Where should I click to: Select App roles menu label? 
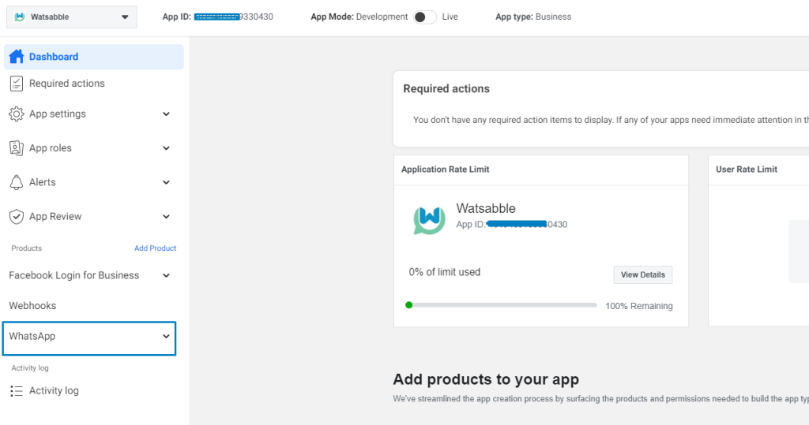coord(50,148)
